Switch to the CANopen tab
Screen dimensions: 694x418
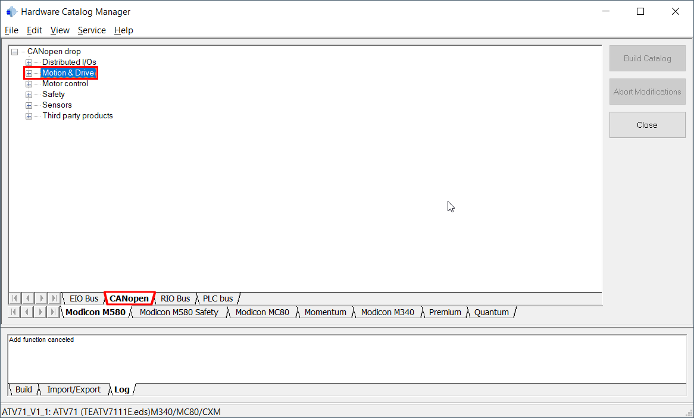[x=129, y=298]
